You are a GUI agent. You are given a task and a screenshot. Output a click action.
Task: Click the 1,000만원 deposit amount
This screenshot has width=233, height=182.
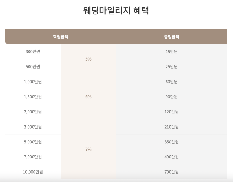coord(33,82)
